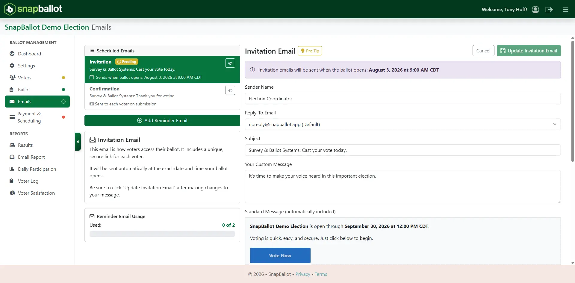Click the Voter Log icon
The height and width of the screenshot is (283, 575).
click(11, 181)
